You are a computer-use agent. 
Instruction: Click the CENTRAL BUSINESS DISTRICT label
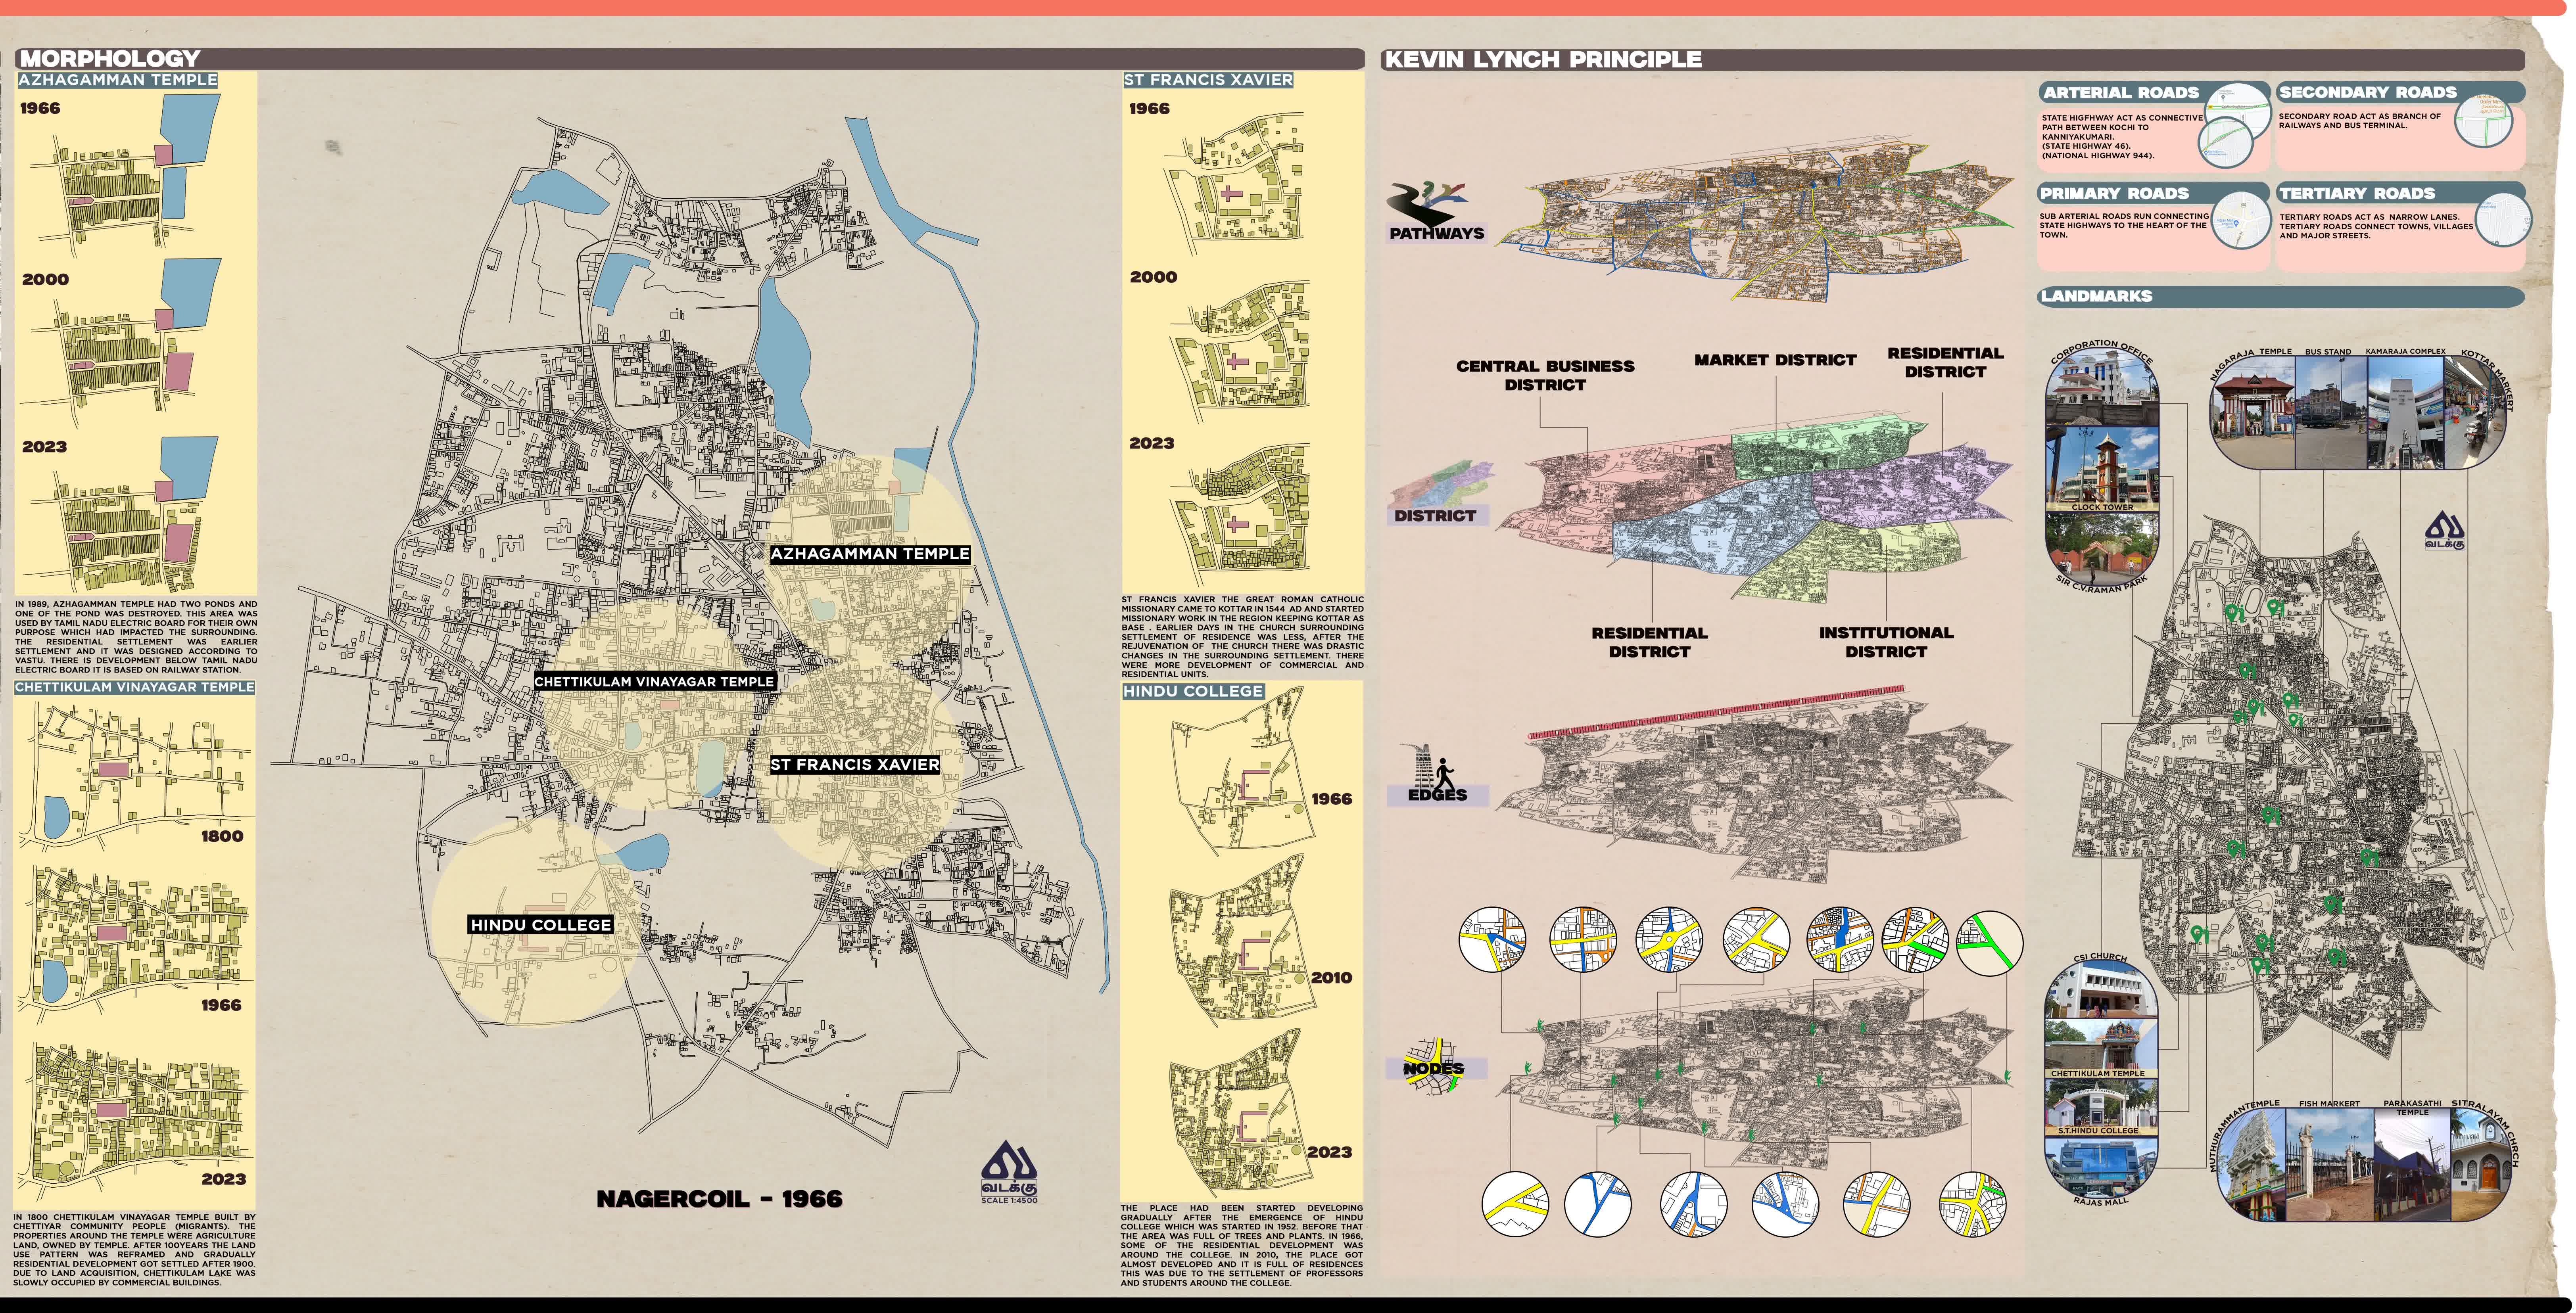[1545, 375]
